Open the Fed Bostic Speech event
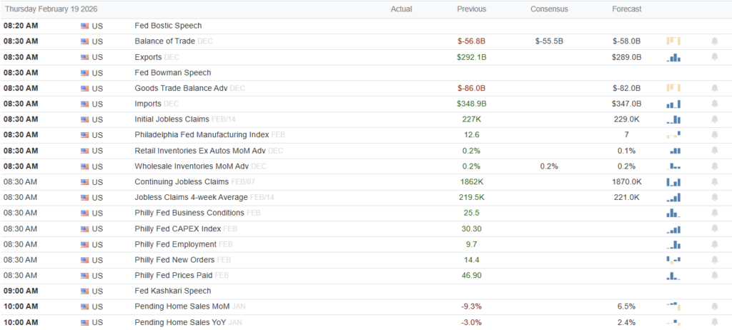The width and height of the screenshot is (732, 330). pyautogui.click(x=168, y=26)
